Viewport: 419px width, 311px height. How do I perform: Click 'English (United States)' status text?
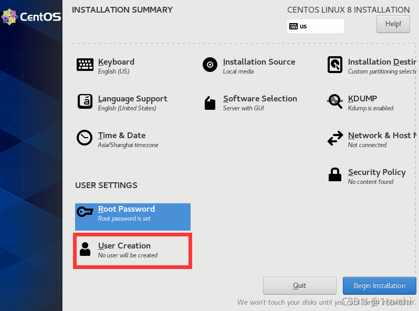[127, 108]
